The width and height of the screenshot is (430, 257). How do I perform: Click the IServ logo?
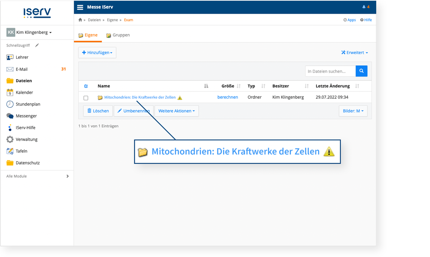[x=37, y=13]
